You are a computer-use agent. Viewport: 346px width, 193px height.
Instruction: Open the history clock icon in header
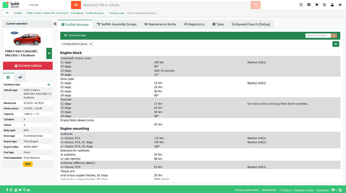(301, 5)
